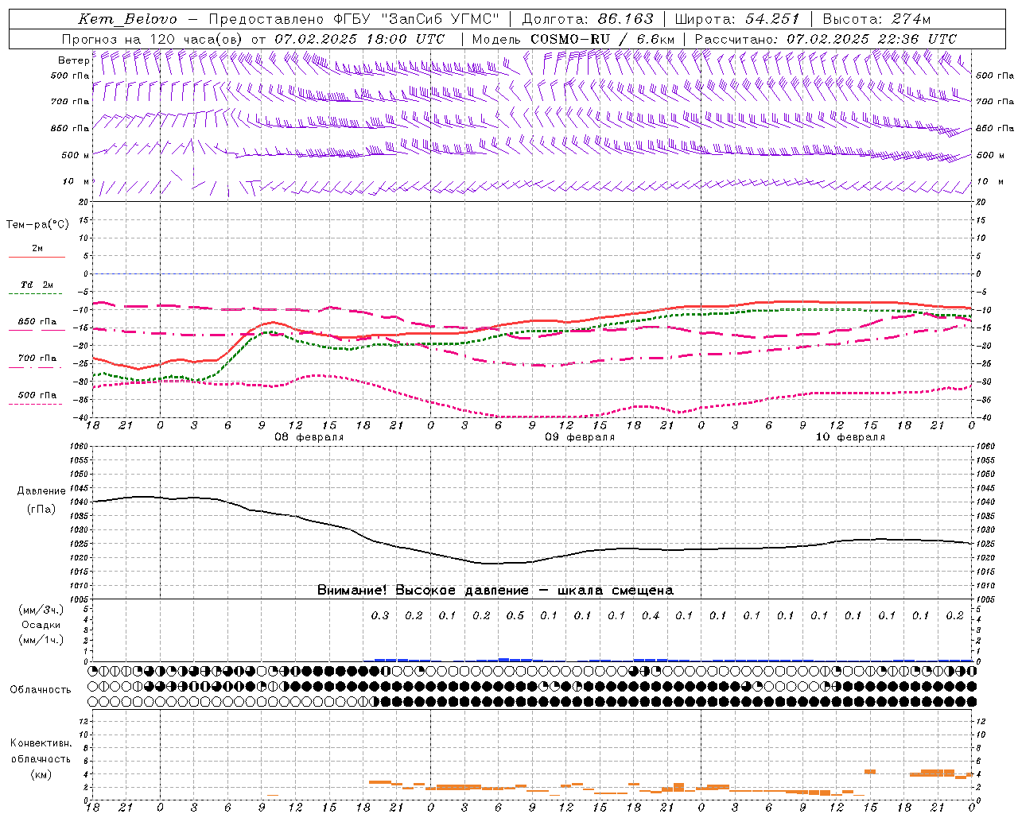Click the (мм/3ч.) unit label
1018x814 pixels.
pyautogui.click(x=41, y=610)
